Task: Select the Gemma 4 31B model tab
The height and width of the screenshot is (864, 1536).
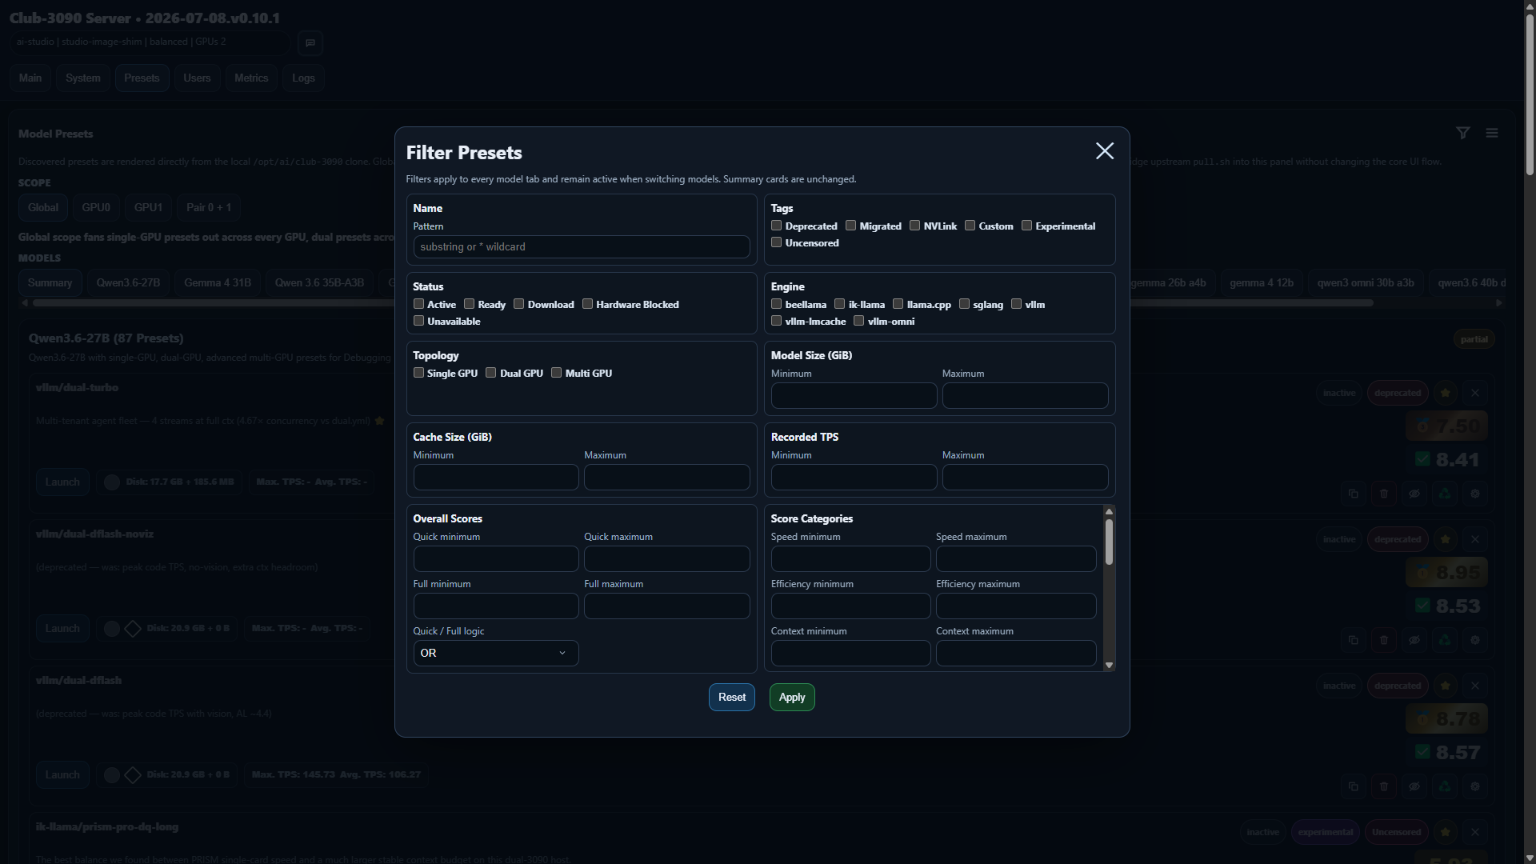Action: pyautogui.click(x=218, y=282)
